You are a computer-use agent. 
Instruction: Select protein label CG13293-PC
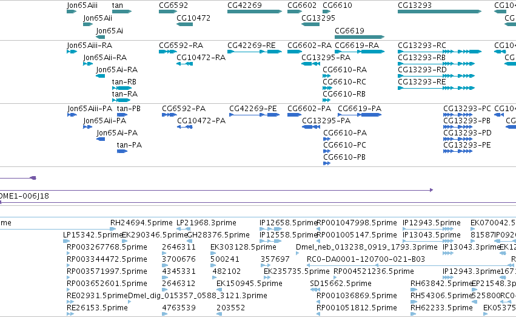467,109
